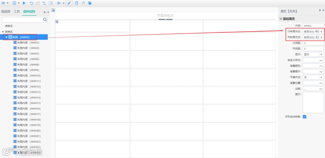The width and height of the screenshot is (325, 158).
Task: Click the window-with-pencil toolbar icon
Action: (x=50, y=3)
